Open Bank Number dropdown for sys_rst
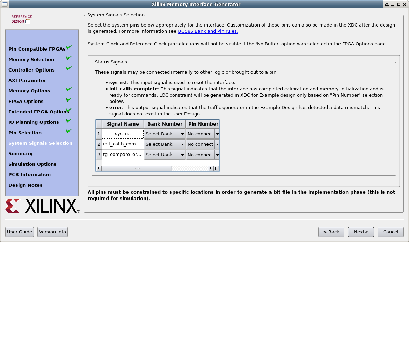The height and width of the screenshot is (352, 409). coord(165,134)
